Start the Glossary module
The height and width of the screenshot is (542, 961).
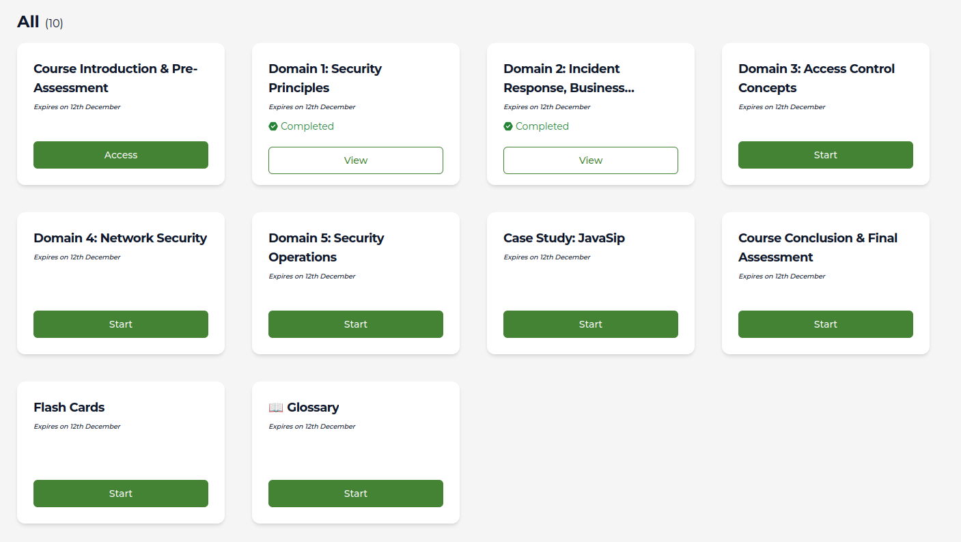(x=356, y=494)
